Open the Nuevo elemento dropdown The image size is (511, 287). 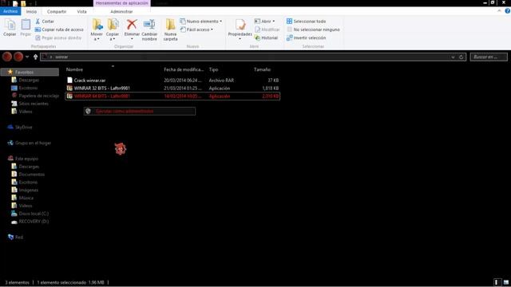coord(200,22)
